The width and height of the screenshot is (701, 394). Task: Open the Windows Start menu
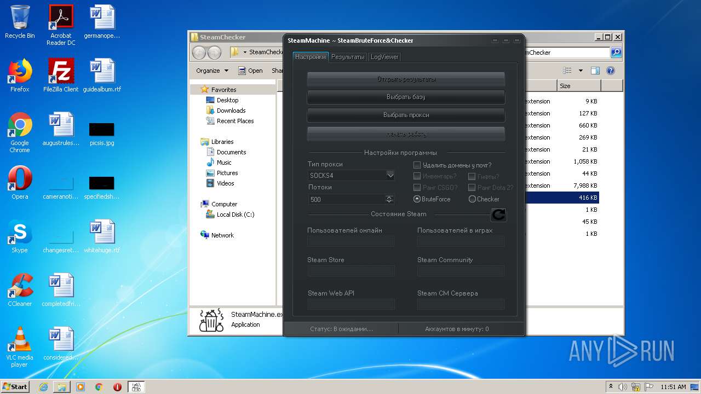15,387
